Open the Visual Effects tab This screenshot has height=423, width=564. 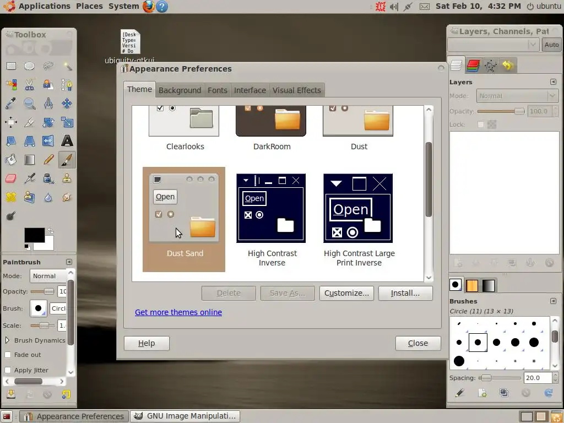pos(297,90)
